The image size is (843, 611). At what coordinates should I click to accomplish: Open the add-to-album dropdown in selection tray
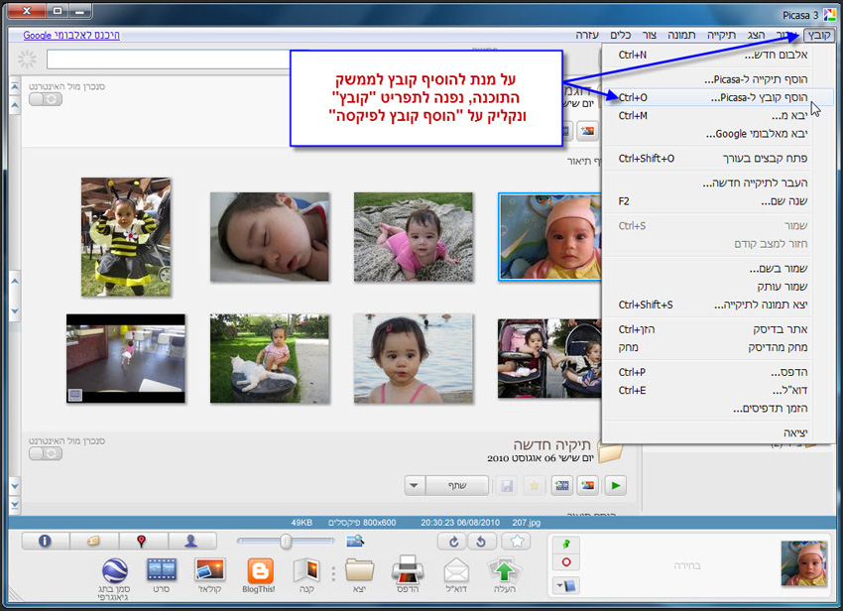point(566,586)
